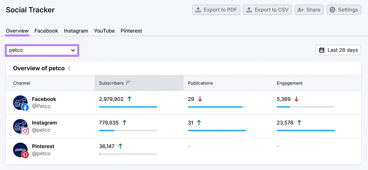Sort by the Subscribers column header
This screenshot has width=368, height=170.
point(139,83)
